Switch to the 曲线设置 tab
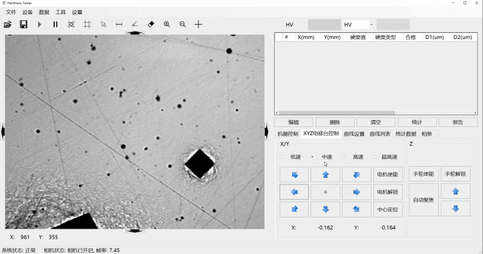483x254 pixels. 354,134
